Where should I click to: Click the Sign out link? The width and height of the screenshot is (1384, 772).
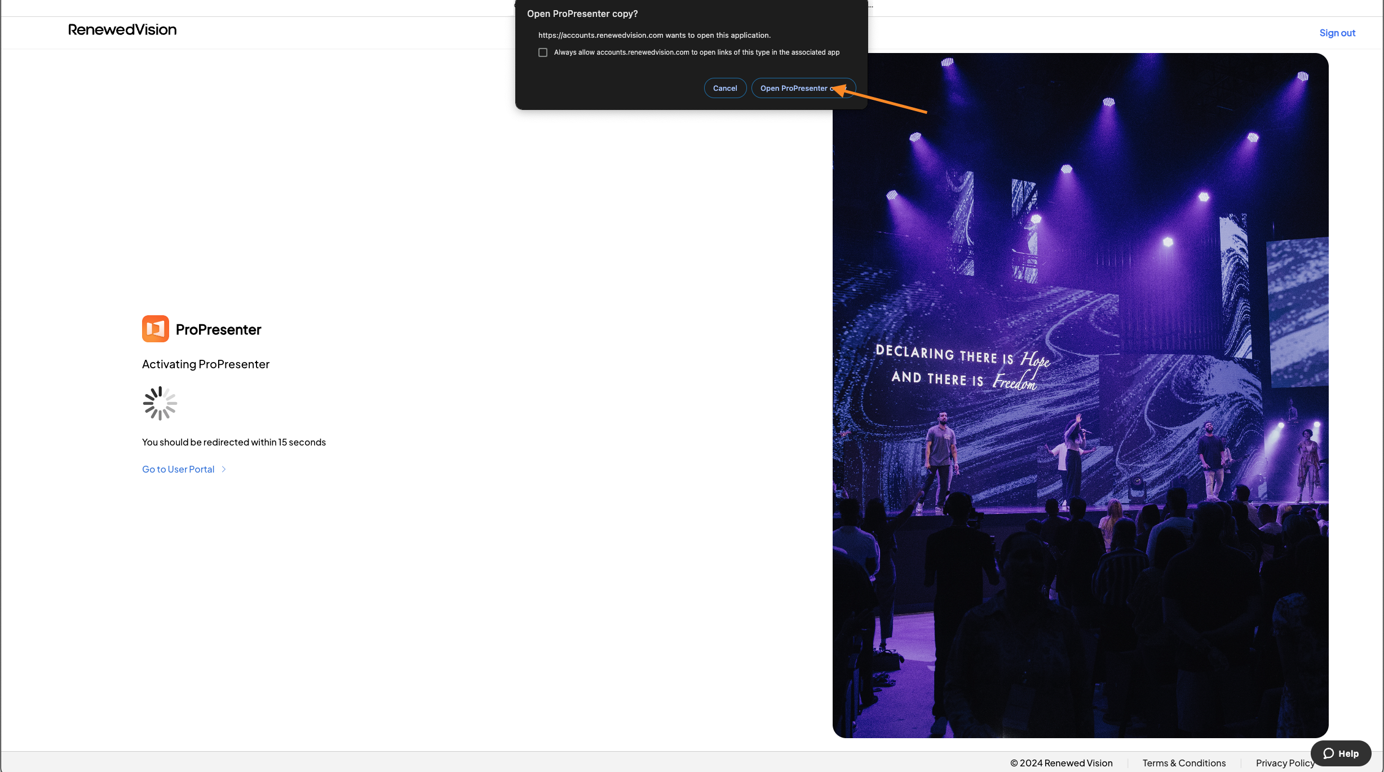point(1337,33)
